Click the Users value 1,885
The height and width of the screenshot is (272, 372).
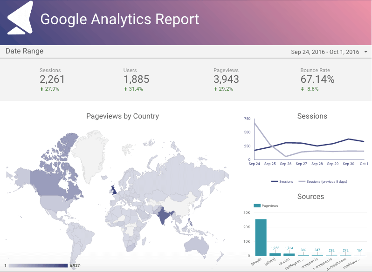136,80
